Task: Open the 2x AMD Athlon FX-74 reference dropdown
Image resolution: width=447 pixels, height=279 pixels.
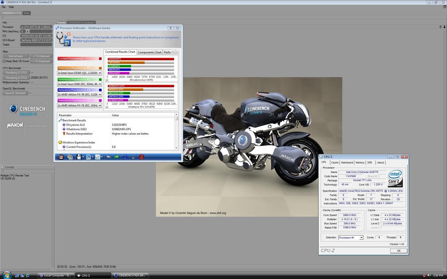Action: tap(100, 105)
